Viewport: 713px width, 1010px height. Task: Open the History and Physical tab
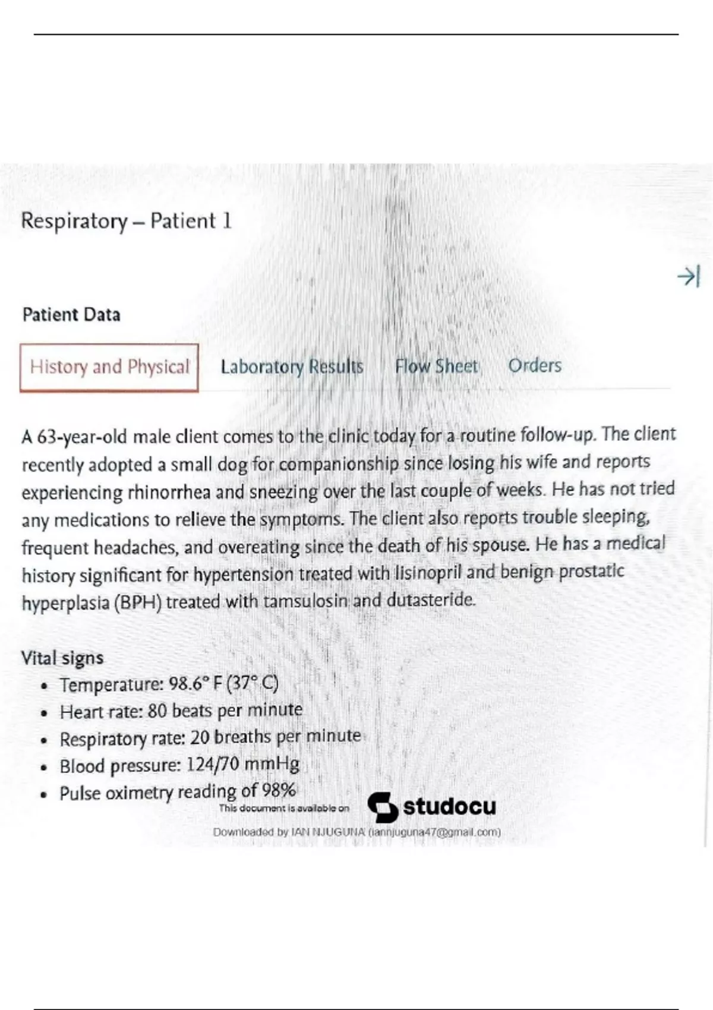109,367
